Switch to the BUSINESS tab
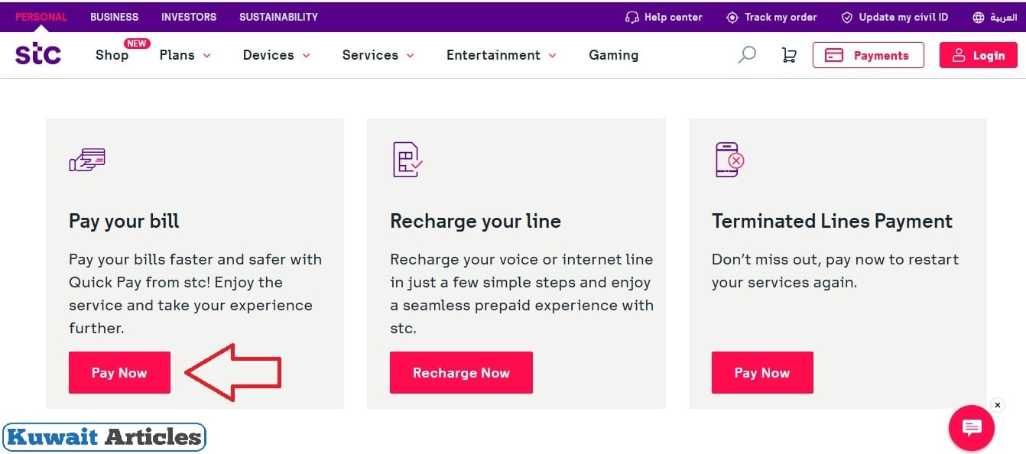This screenshot has width=1026, height=454. click(114, 16)
